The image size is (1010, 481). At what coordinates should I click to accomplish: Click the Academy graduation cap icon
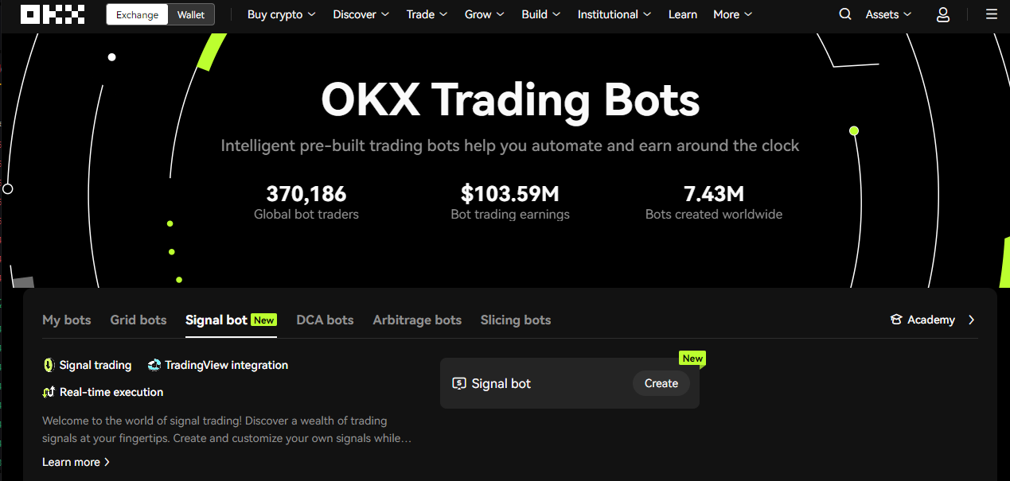click(896, 320)
